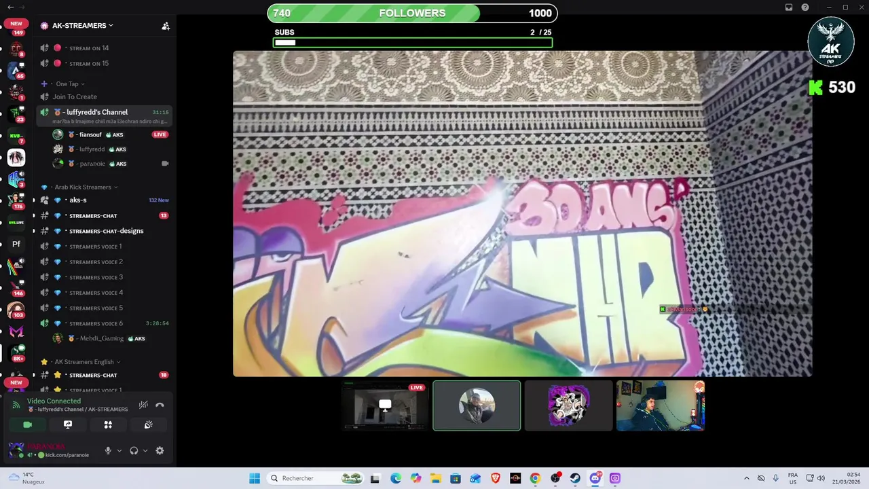Show hidden system tray icons
869x489 pixels.
pos(747,478)
